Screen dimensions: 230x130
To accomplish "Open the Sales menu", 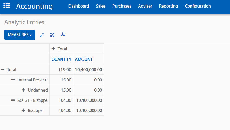I will click(101, 6).
